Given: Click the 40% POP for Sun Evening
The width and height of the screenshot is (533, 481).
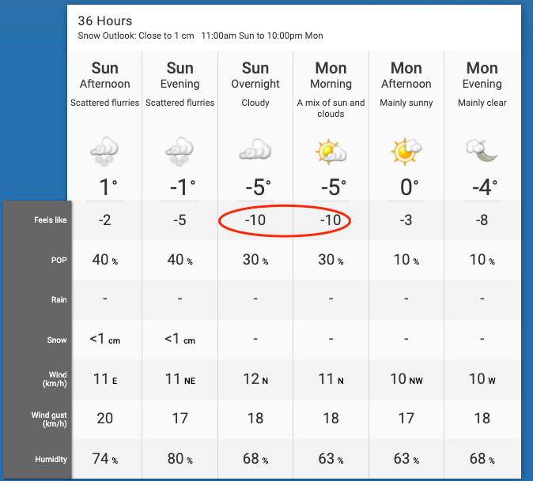Looking at the screenshot, I should [x=180, y=260].
